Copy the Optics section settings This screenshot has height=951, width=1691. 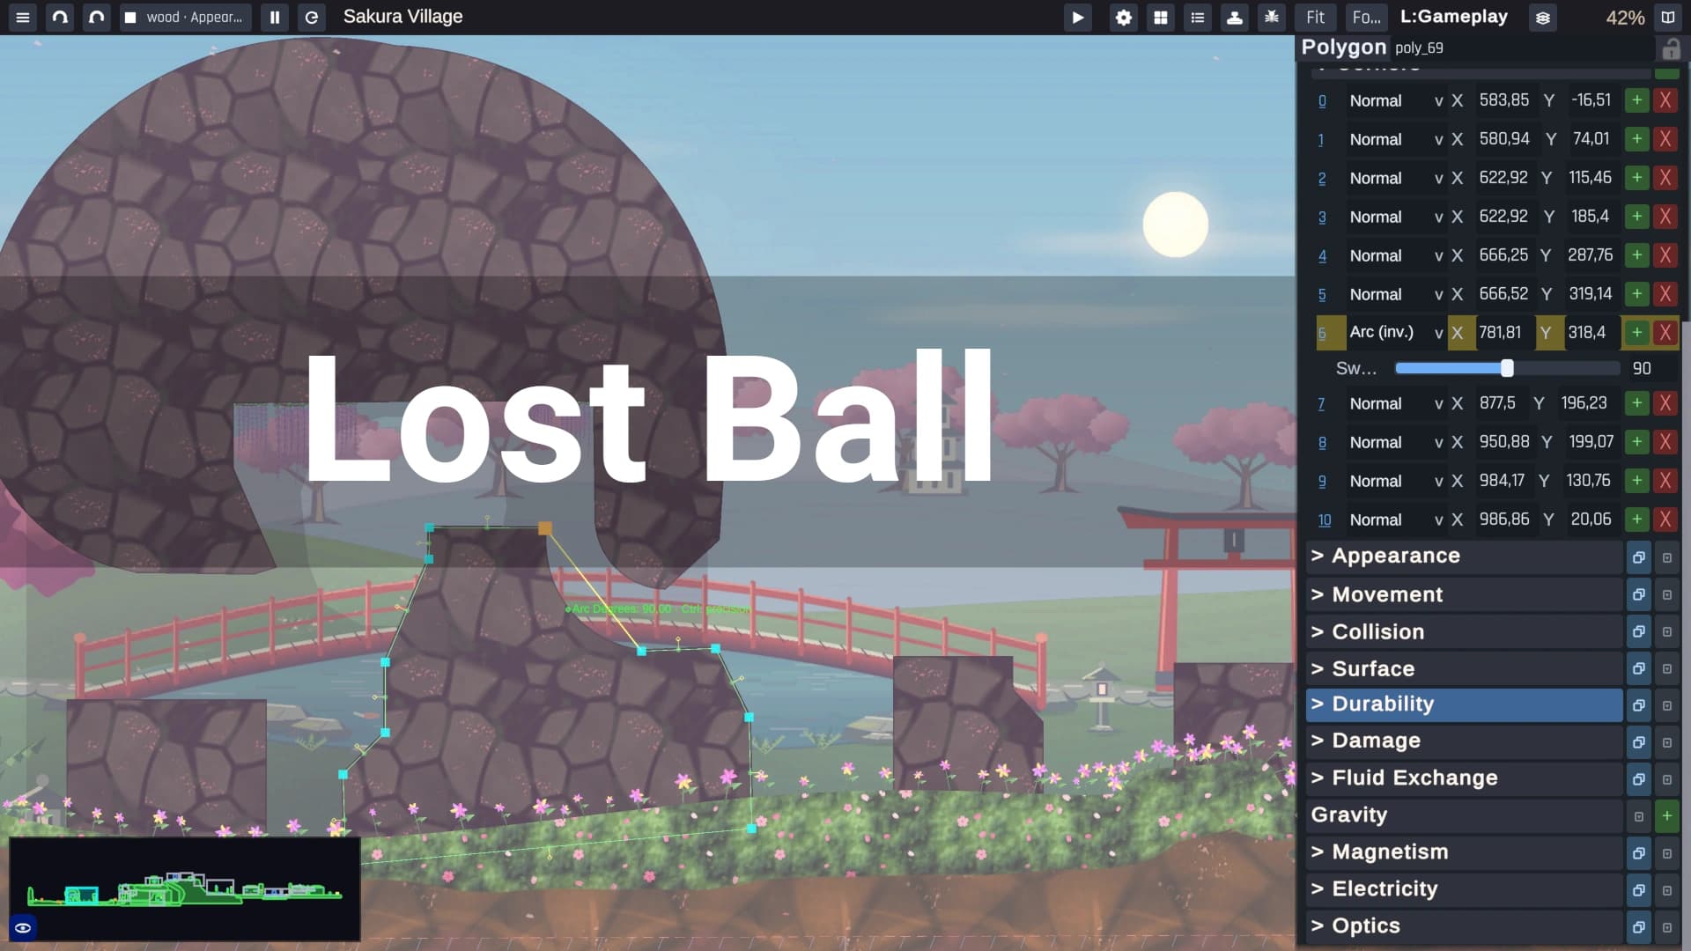[x=1638, y=927]
